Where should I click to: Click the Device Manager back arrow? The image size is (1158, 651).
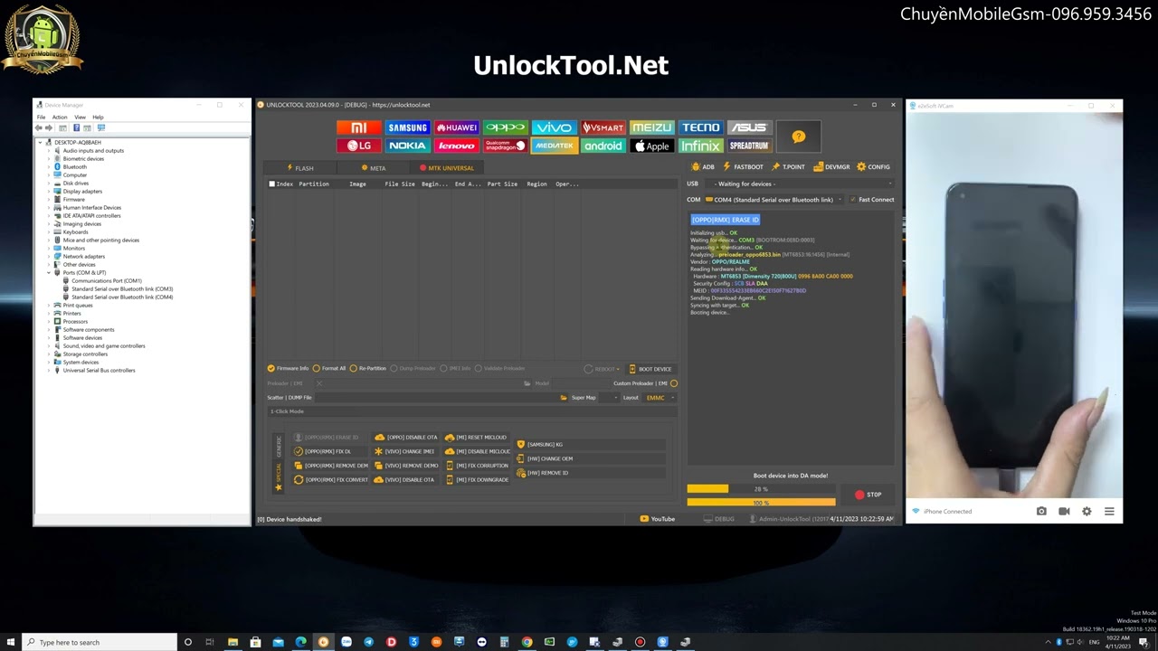(x=39, y=128)
